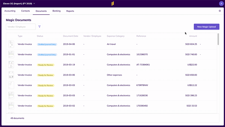Open the settings gear icon
The image size is (225, 127).
pos(220,11)
